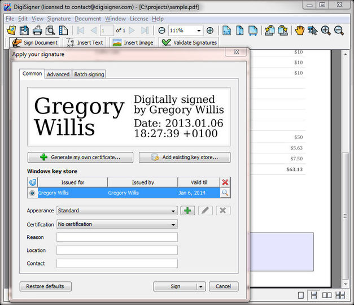Viewport: 354px width, 305px height.
Task: Close the Apply your signature dialog
Action: [236, 52]
